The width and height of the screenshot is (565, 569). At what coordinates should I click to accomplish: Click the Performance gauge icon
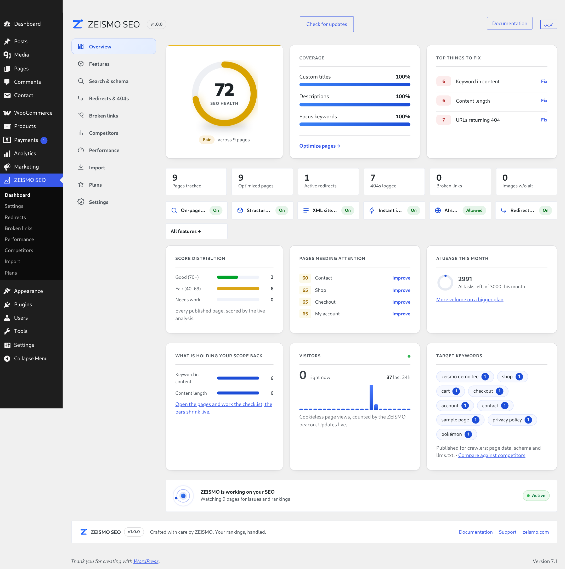point(81,150)
